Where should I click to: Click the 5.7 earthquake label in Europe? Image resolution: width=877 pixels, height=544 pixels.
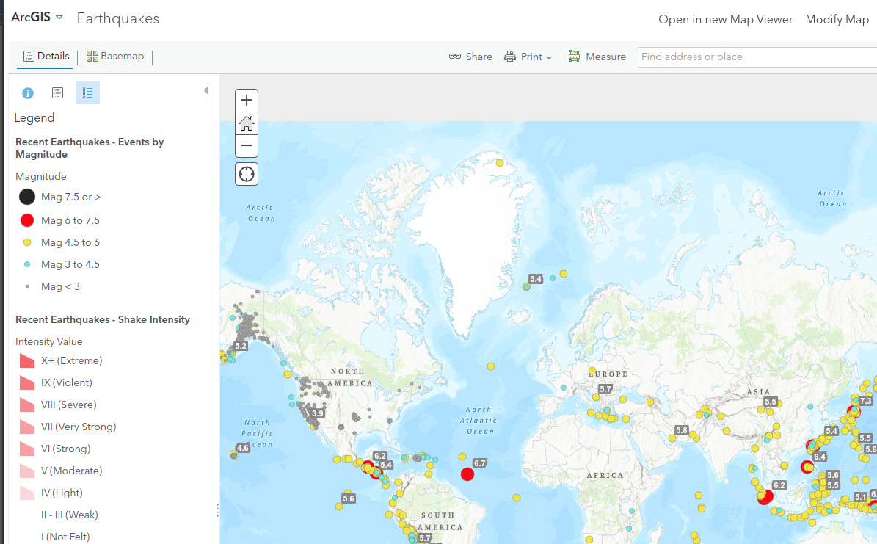click(605, 389)
